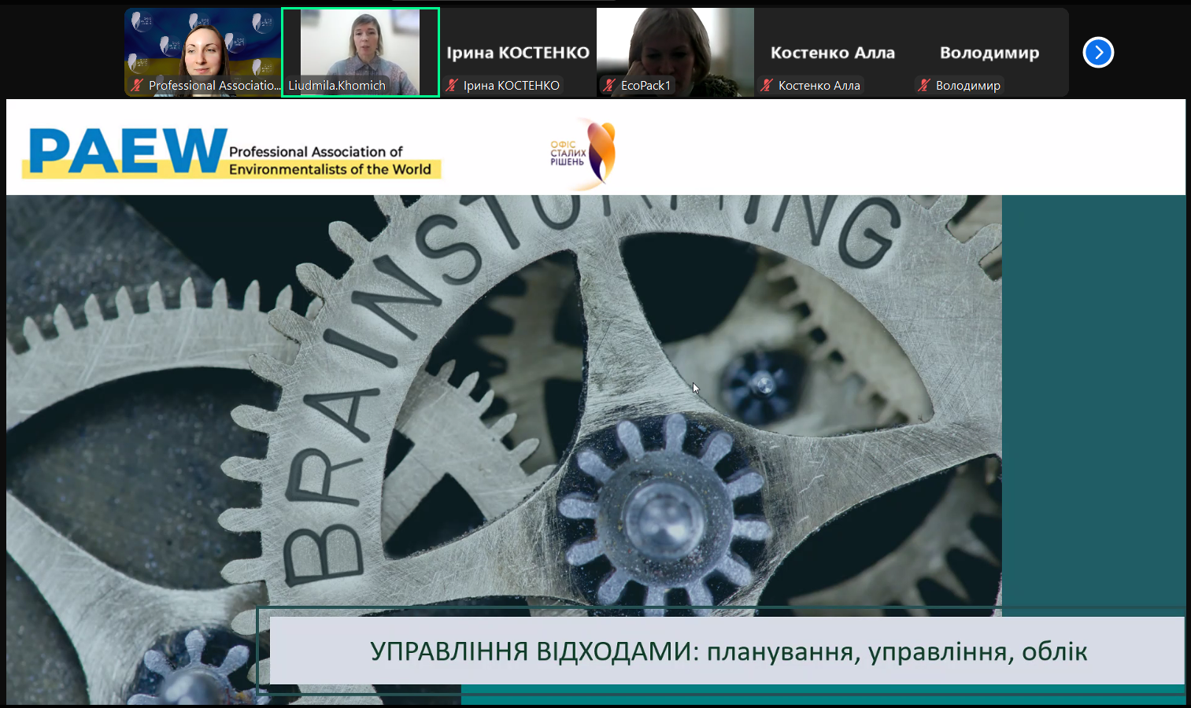
Task: Select the EcoPack1 participant video
Action: (x=675, y=46)
